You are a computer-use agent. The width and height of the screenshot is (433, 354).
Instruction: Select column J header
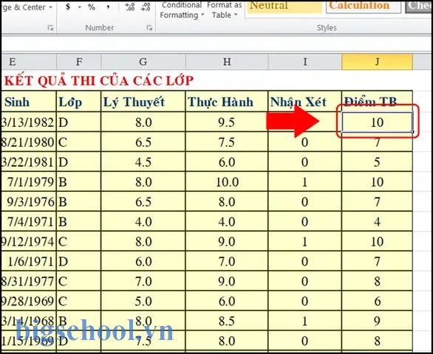click(378, 62)
